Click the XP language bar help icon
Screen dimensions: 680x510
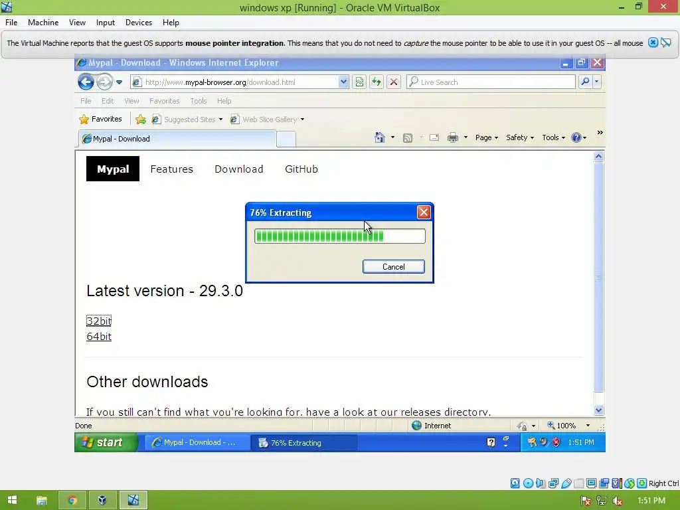click(491, 442)
